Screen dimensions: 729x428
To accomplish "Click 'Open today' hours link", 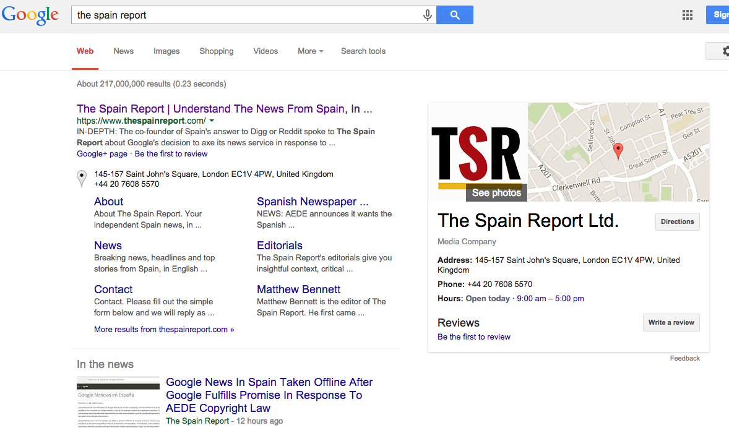I will pyautogui.click(x=488, y=298).
